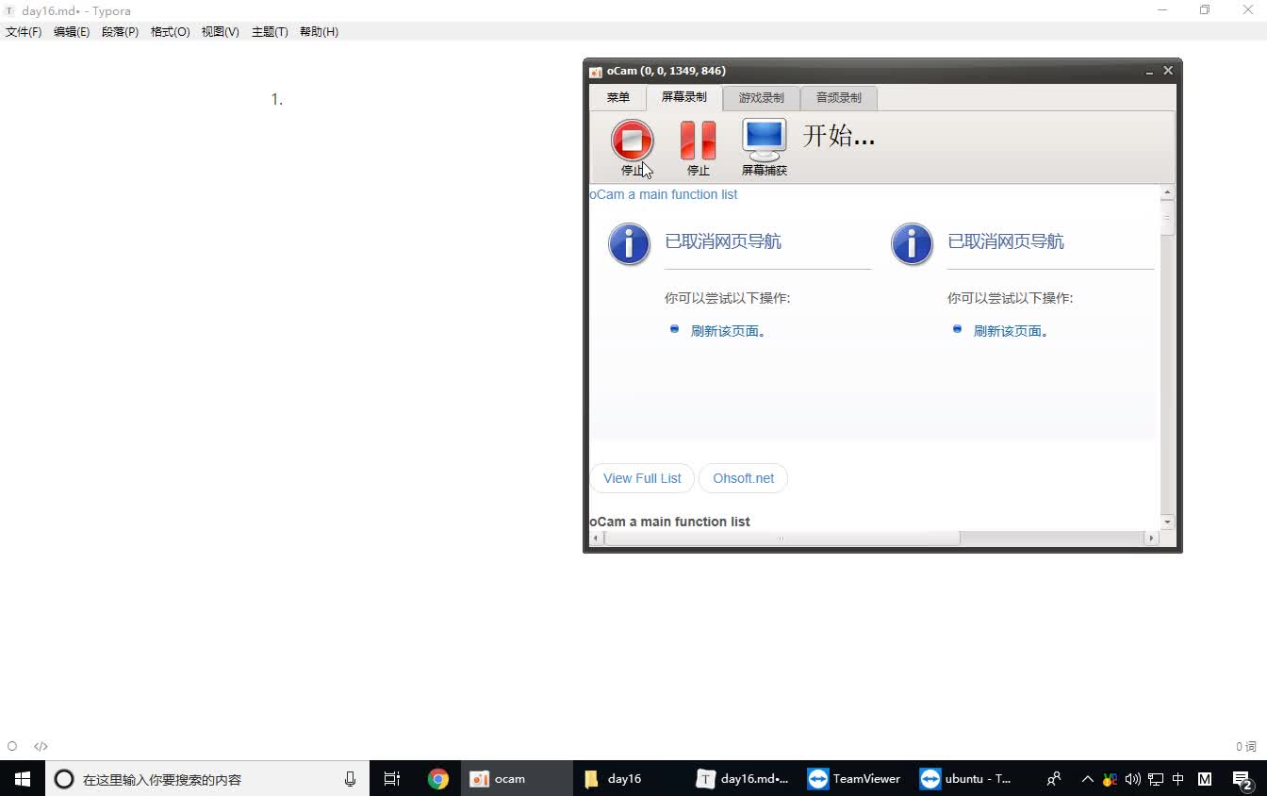Screen dimensions: 1267x796
Task: Switch to the 屏幕录制 tab
Action: click(x=684, y=97)
